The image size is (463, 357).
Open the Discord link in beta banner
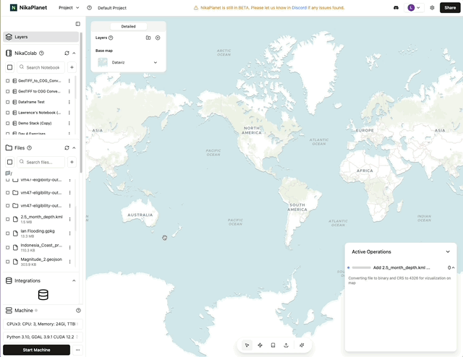[x=299, y=8]
